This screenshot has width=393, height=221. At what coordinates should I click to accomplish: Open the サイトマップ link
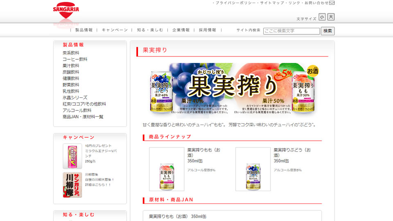[x=272, y=3]
